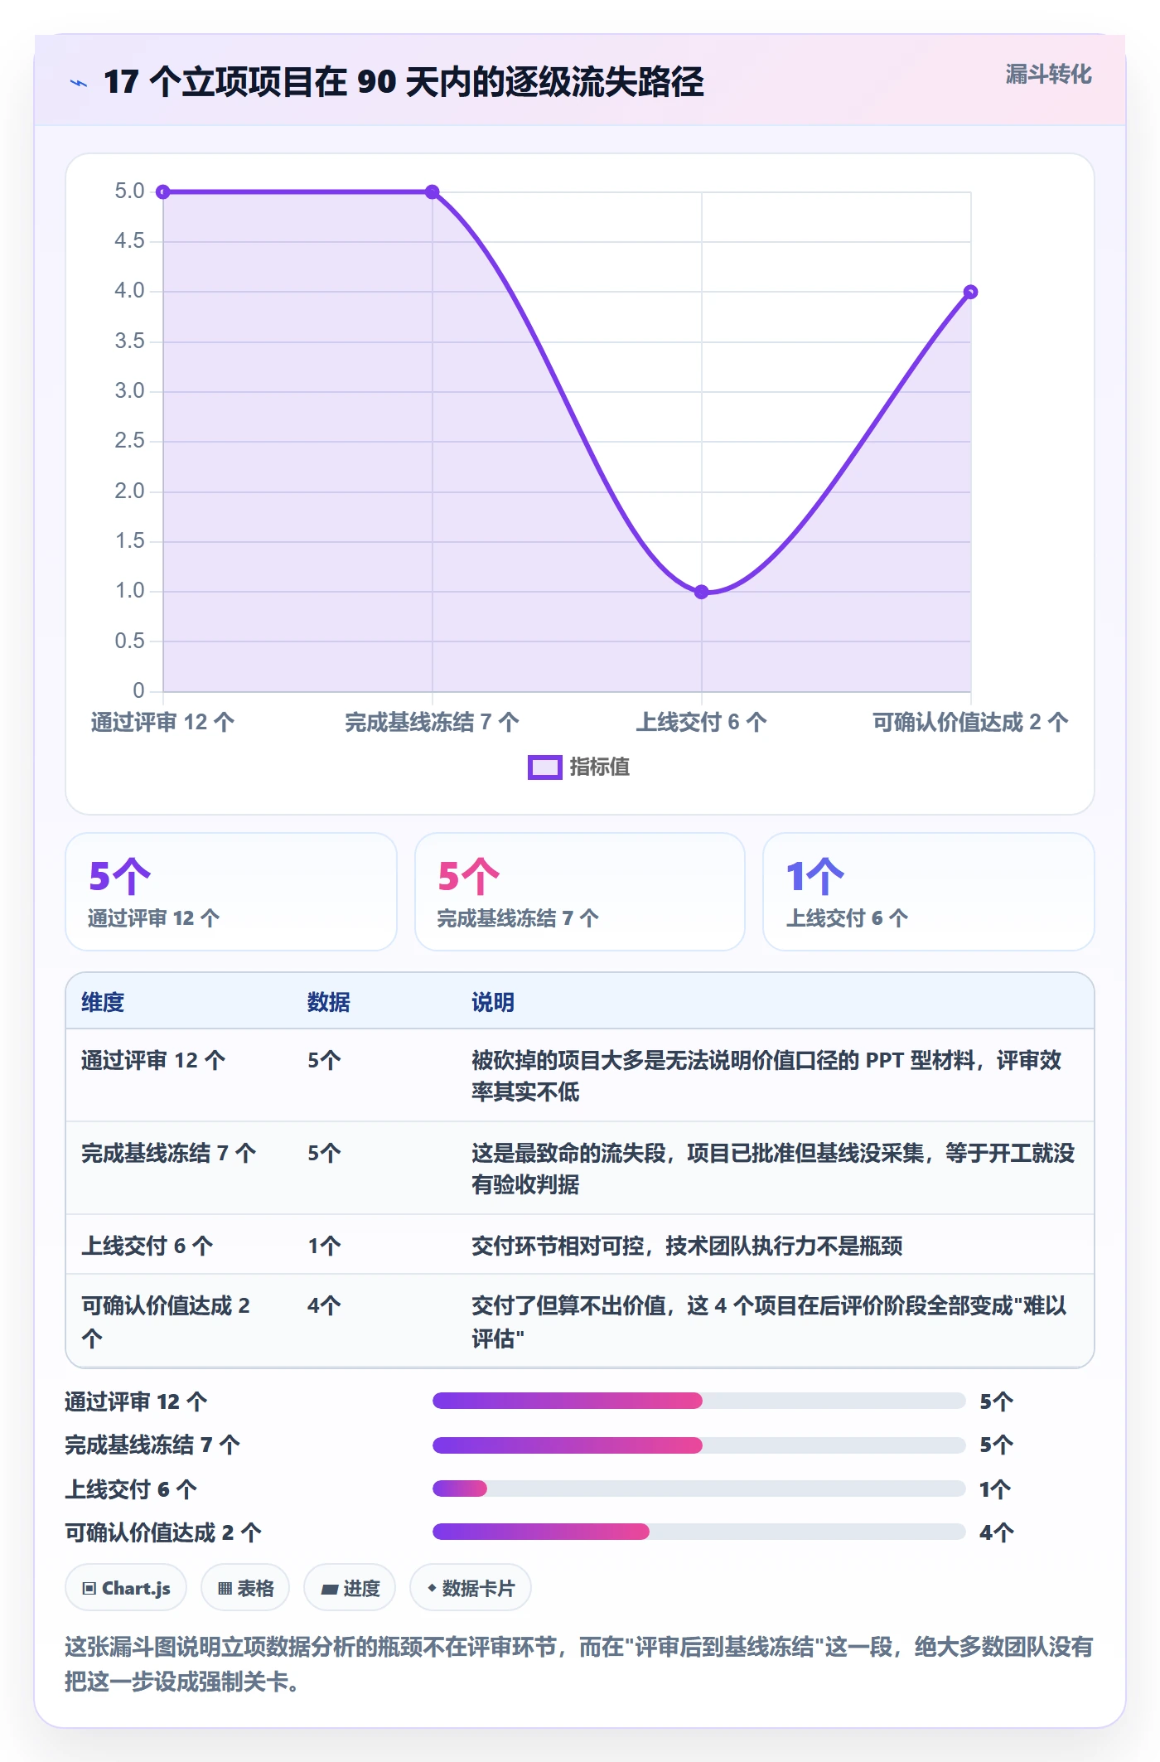Click the 完成基线冻结 7 个 progress bar
Viewport: 1160px width, 1762px height.
699,1445
